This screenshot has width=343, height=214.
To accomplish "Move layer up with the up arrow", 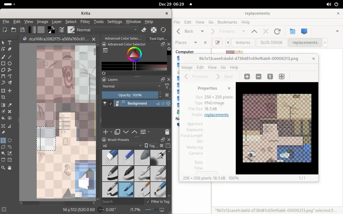I will [135, 132].
